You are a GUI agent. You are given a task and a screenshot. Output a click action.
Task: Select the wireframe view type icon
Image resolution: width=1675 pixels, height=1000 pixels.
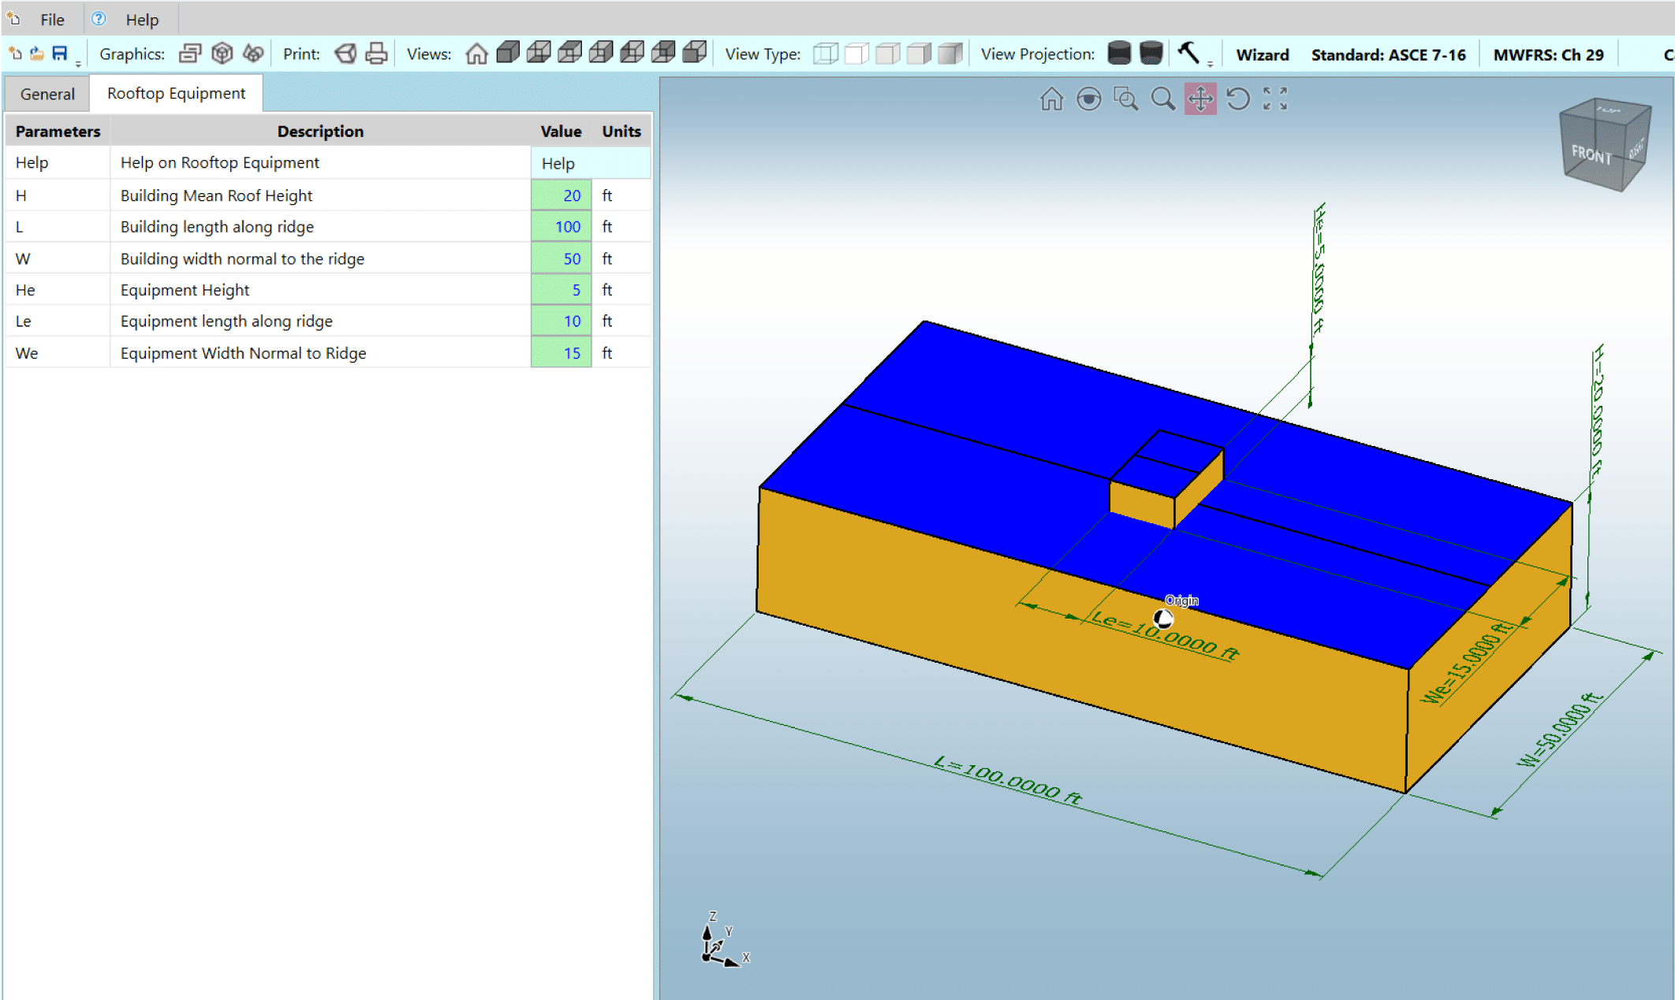[825, 54]
